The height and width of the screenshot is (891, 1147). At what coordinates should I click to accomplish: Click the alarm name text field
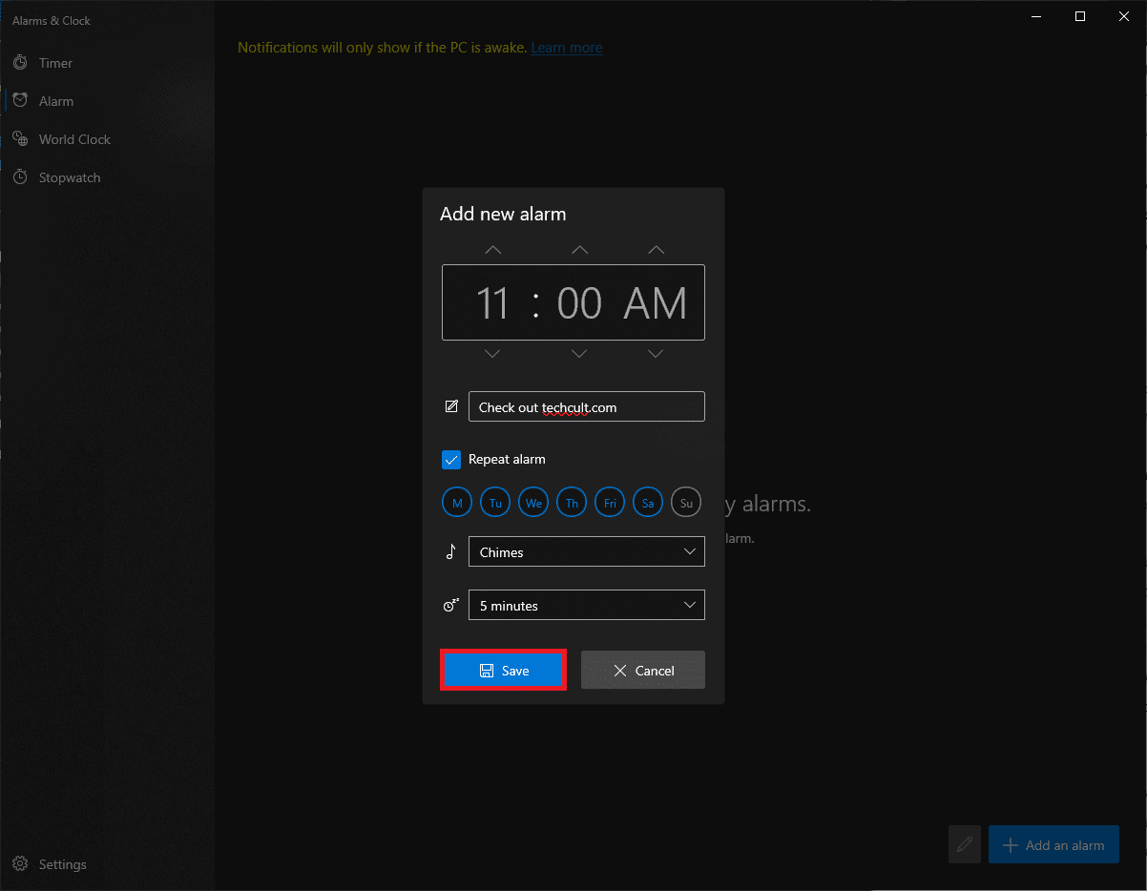point(586,406)
